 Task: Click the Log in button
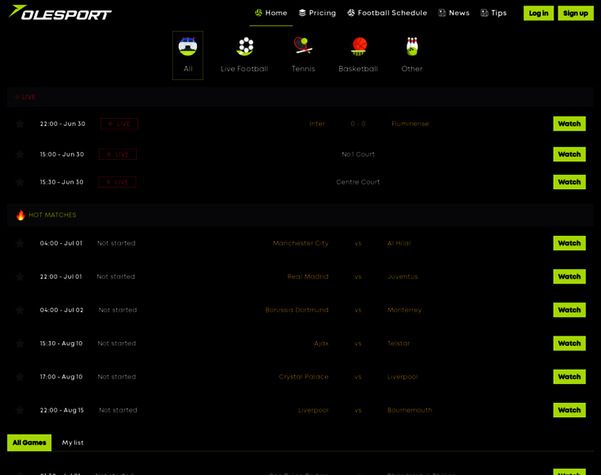(x=539, y=13)
